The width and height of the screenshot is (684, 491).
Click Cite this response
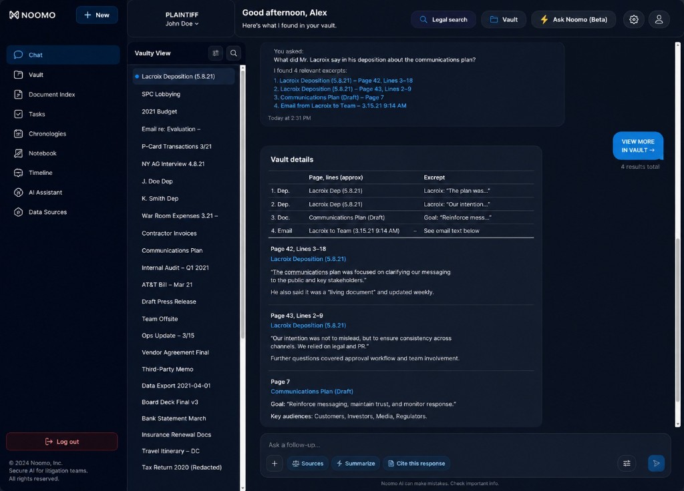(x=416, y=463)
